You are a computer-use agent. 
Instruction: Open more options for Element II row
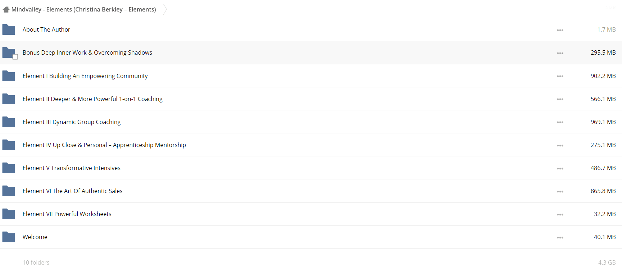pyautogui.click(x=560, y=99)
